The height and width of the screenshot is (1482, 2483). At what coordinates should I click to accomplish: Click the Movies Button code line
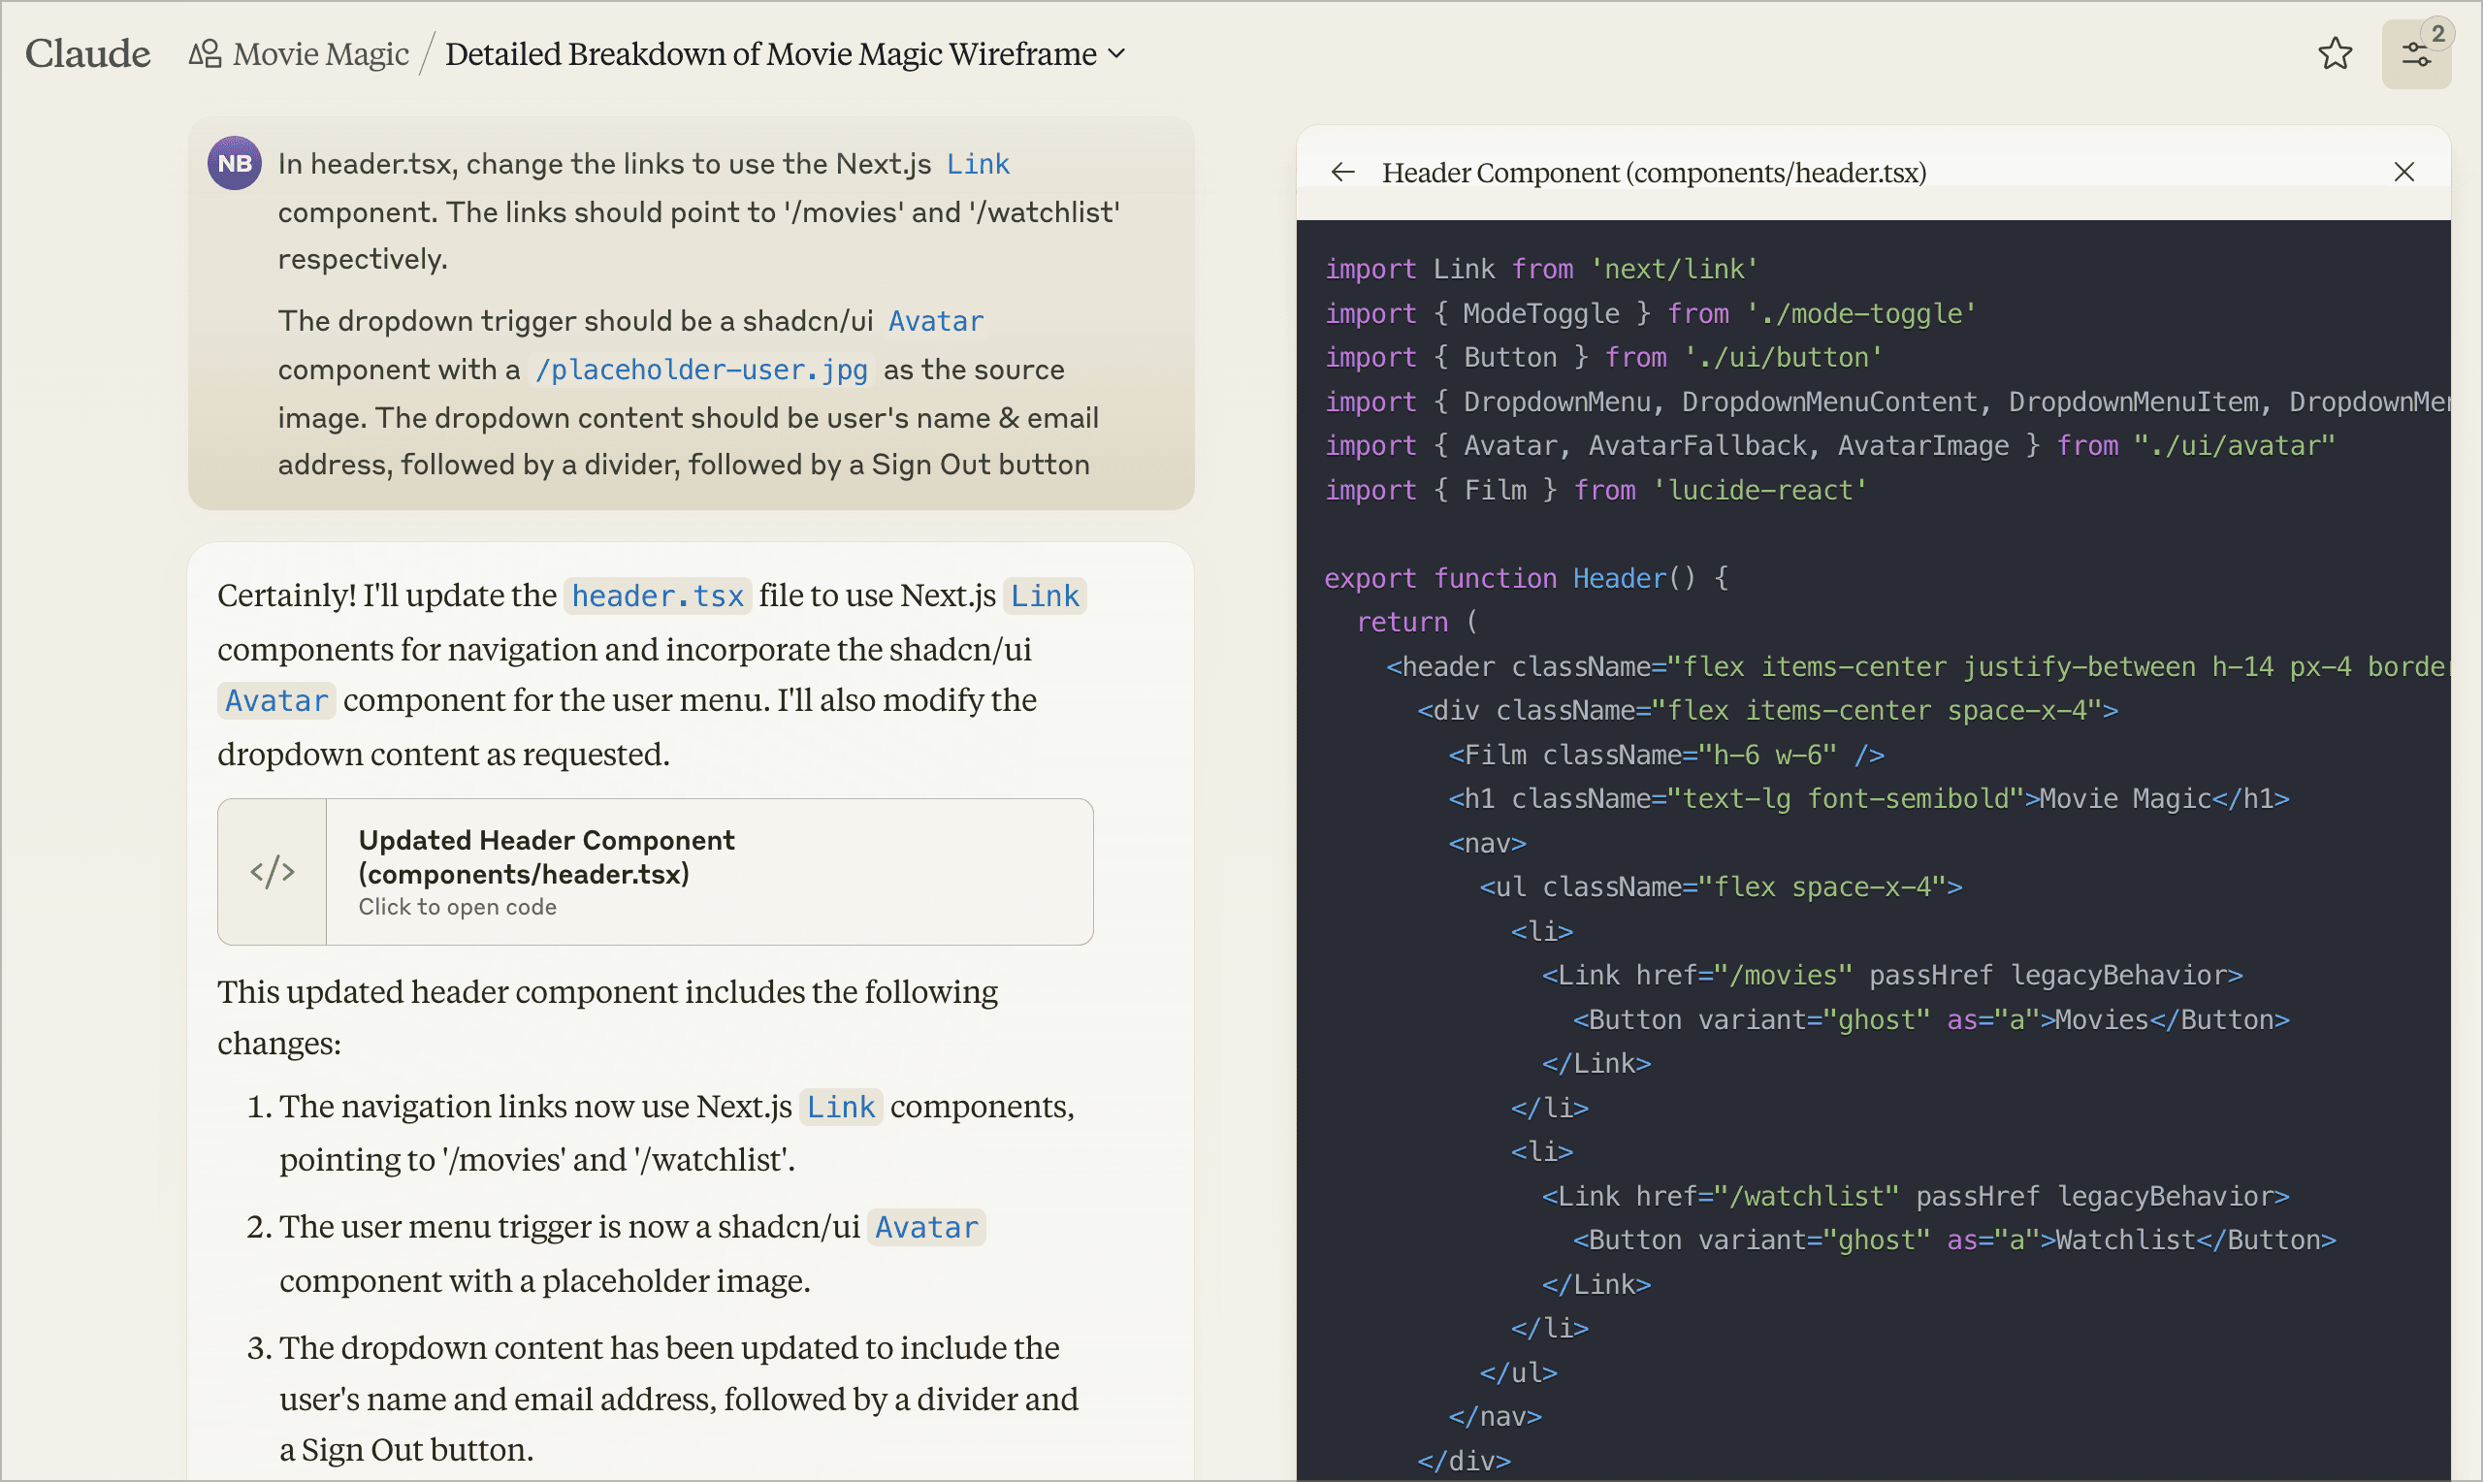1931,1019
